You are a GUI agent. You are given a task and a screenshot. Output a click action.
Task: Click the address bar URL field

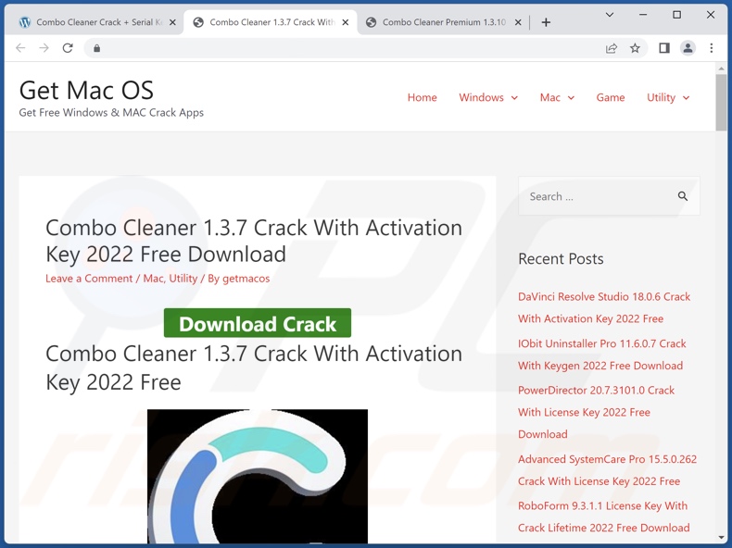pos(350,48)
